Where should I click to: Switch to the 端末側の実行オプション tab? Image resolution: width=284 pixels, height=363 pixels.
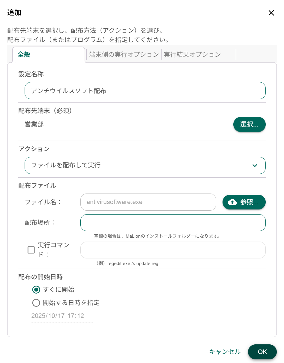[123, 54]
